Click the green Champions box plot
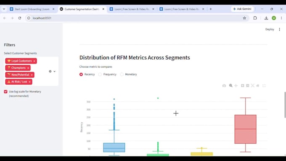 [x=158, y=155]
